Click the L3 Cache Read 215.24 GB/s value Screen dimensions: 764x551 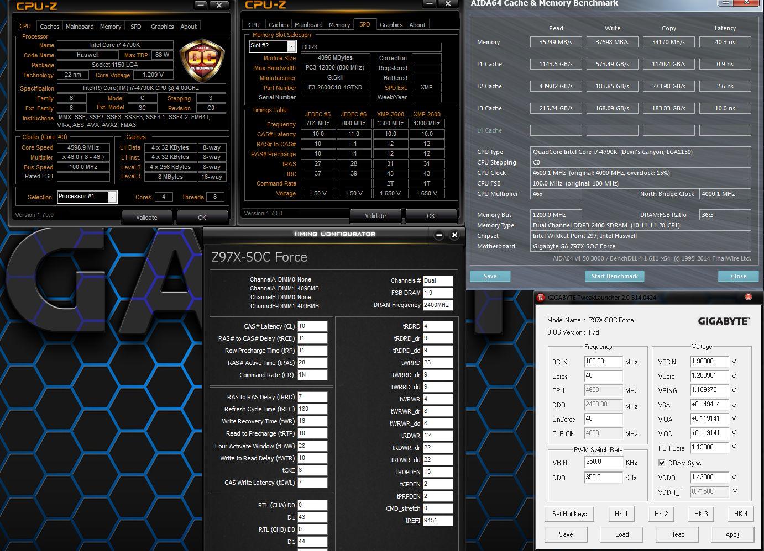tap(556, 108)
